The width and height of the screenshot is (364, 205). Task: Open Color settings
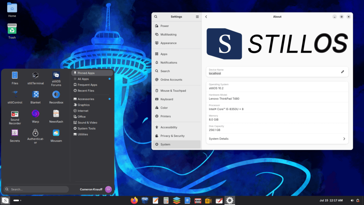click(176, 108)
